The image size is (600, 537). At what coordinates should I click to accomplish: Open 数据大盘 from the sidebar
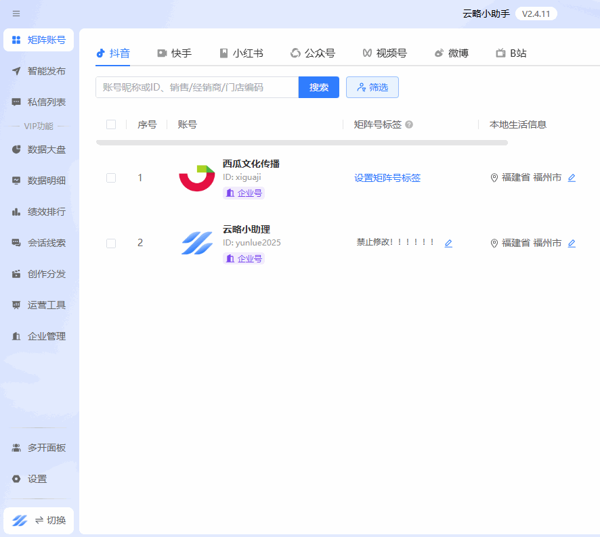tap(39, 149)
